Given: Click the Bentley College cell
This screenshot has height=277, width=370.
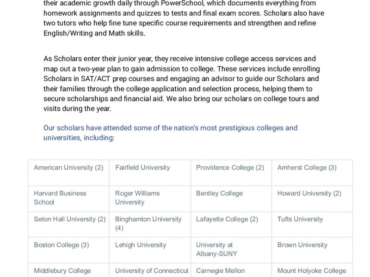Looking at the screenshot, I should point(219,193).
